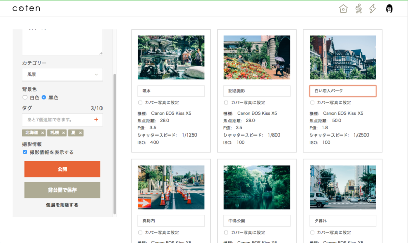Click the 個展を削除する link
This screenshot has width=408, height=243.
pyautogui.click(x=62, y=205)
